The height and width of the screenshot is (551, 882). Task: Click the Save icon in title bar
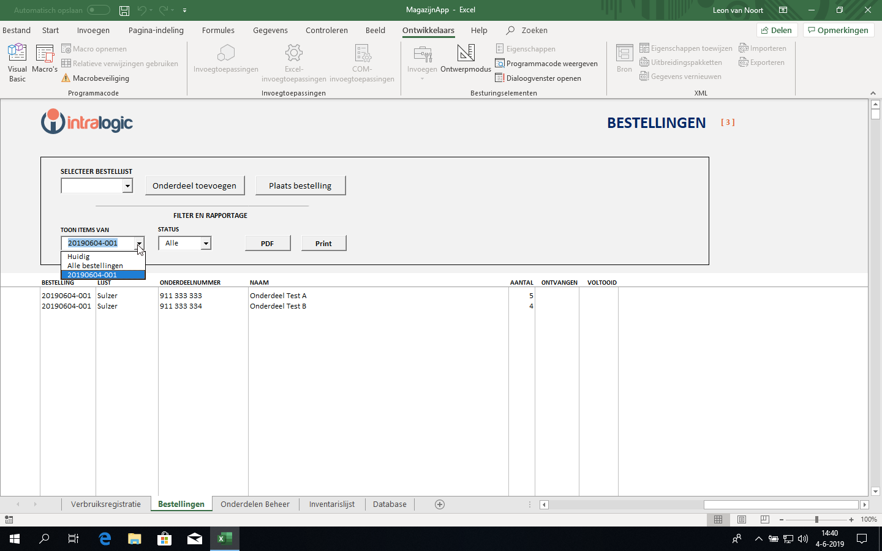(x=124, y=10)
